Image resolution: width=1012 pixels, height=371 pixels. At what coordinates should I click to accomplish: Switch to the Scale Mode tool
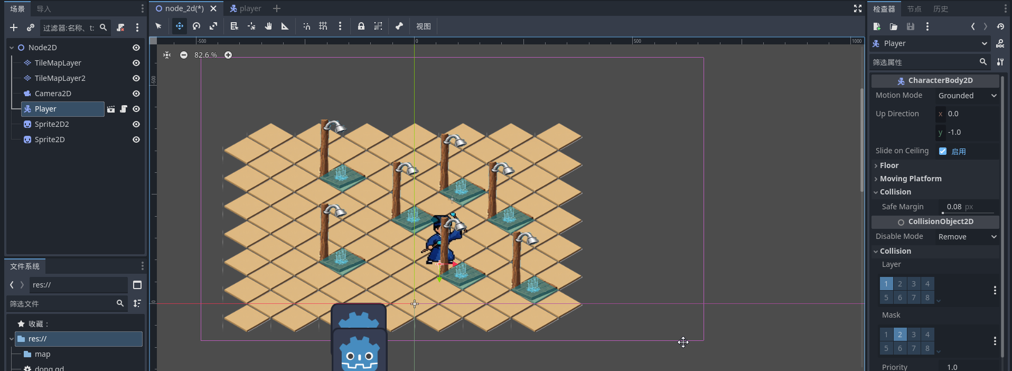coord(213,26)
